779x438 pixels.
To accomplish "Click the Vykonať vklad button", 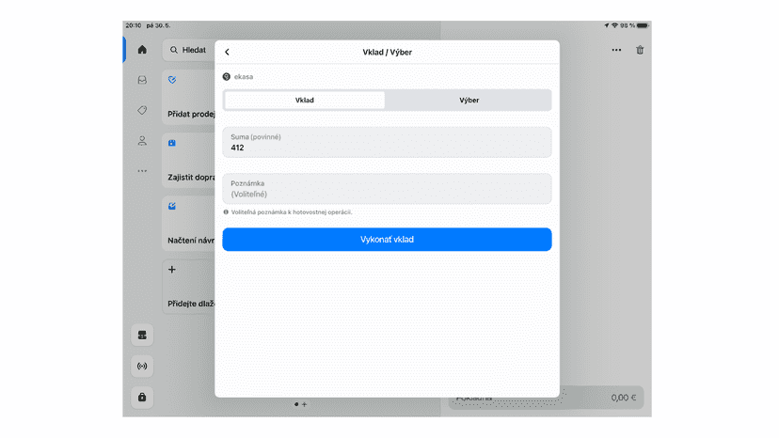I will point(387,240).
